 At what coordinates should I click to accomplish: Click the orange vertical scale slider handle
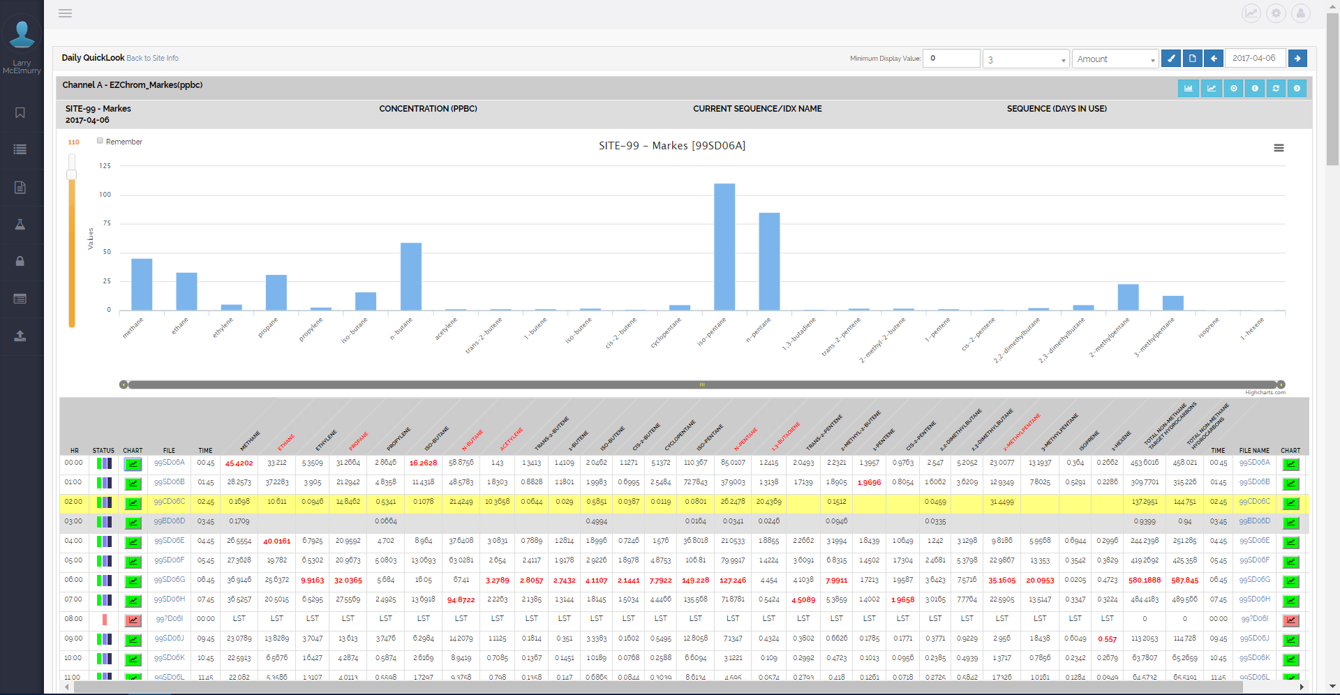point(71,175)
